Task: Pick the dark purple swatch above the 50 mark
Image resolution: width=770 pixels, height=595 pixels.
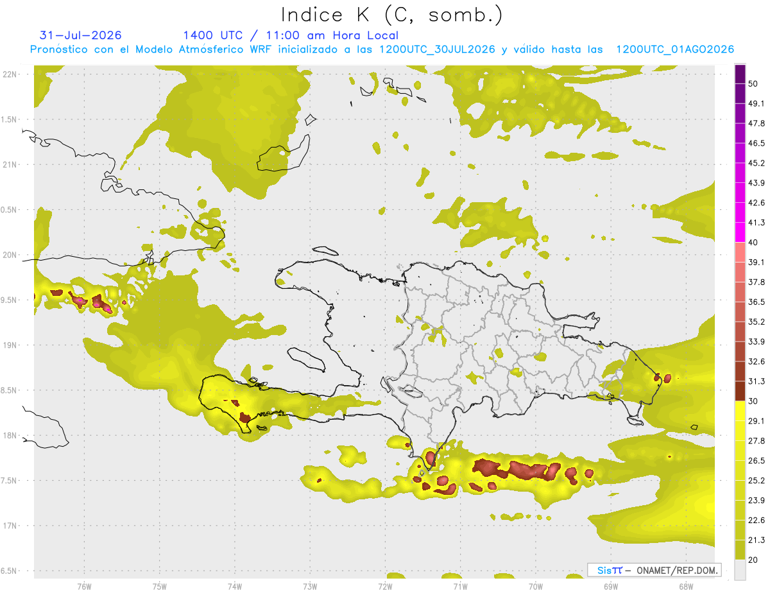Action: click(x=740, y=74)
